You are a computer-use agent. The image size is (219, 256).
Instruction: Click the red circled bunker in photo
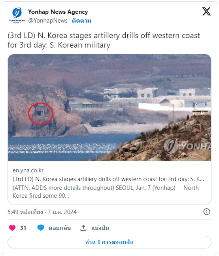pyautogui.click(x=41, y=113)
